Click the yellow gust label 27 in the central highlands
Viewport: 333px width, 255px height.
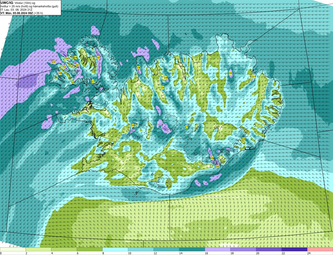click(186, 127)
